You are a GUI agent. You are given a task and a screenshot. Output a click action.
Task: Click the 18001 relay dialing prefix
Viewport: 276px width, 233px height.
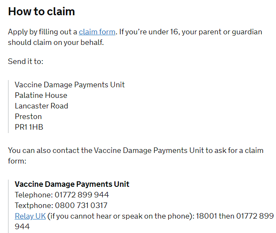(x=208, y=216)
